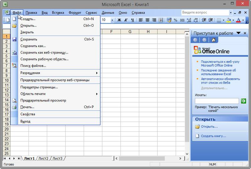
Task: Select Печать... from the Файл menu
Action: 56,107
